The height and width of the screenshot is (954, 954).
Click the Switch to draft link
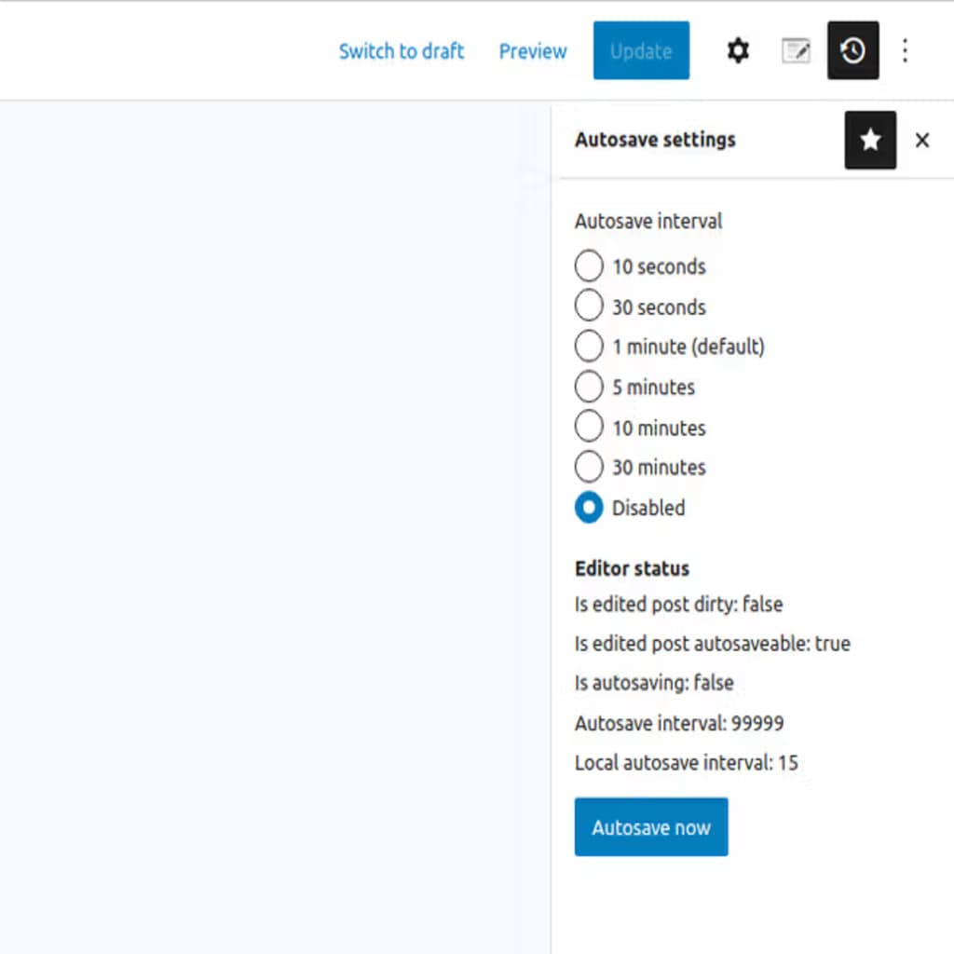point(401,51)
